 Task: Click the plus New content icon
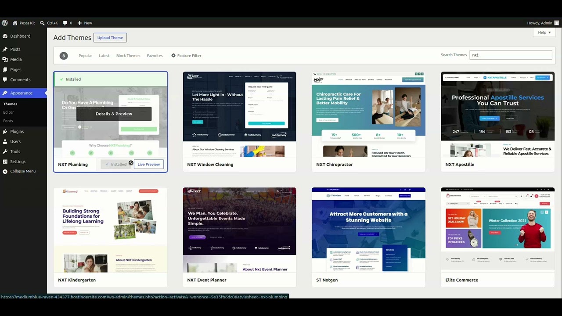[79, 23]
